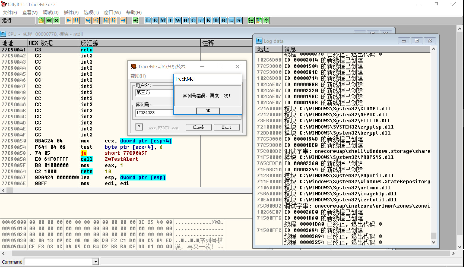Open Source window with S icon
The width and height of the screenshot is (464, 267).
tap(239, 20)
